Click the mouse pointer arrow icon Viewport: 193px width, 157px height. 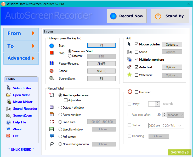[129, 44]
